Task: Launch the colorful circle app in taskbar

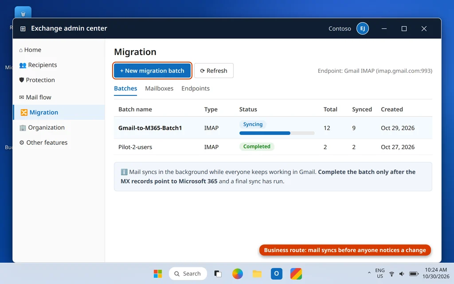Action: (238, 273)
